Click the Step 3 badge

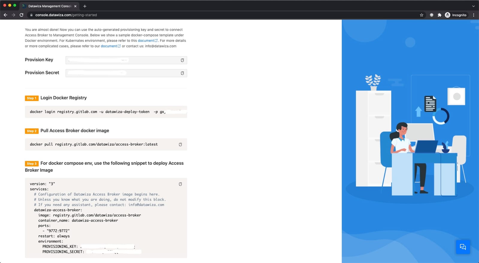coord(31,164)
